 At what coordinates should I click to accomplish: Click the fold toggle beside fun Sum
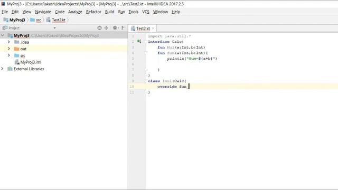point(146,53)
